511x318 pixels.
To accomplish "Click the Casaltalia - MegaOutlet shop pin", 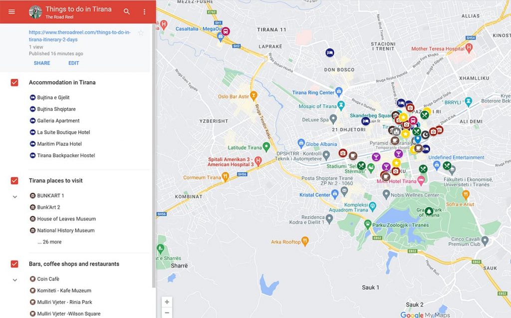I will 221,36.
